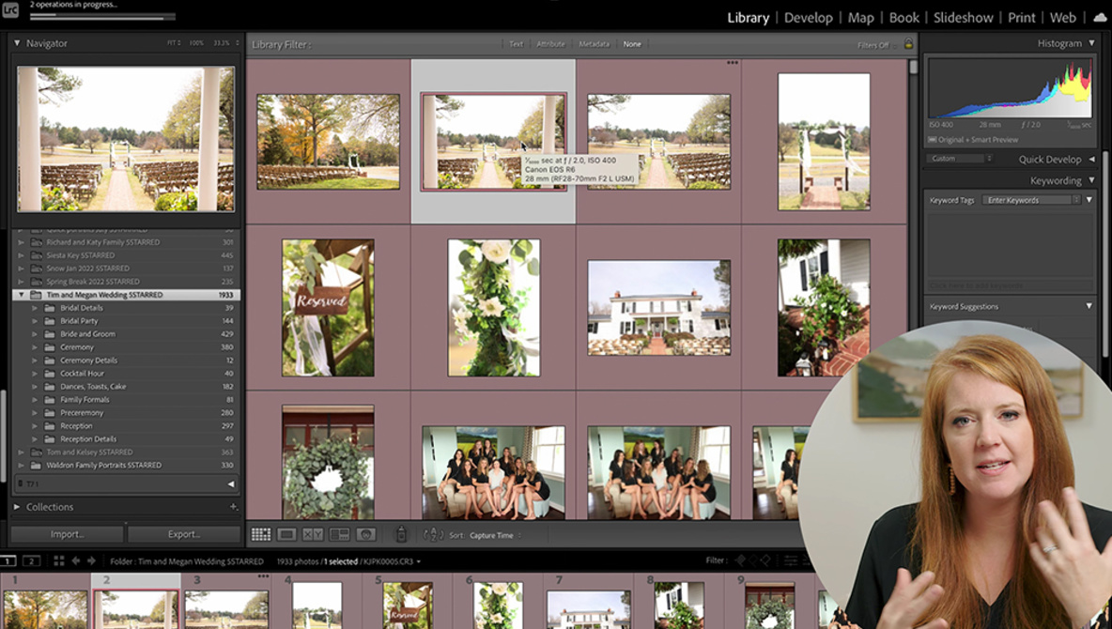Open the Enter Keywords dropdown

point(1032,200)
